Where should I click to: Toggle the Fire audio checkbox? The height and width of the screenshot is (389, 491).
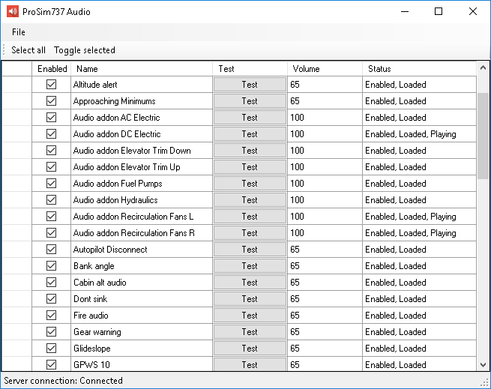click(52, 316)
